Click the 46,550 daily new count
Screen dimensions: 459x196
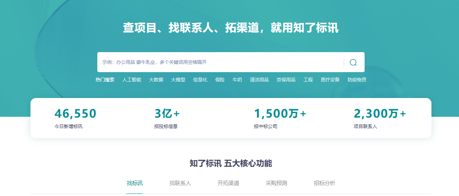pyautogui.click(x=75, y=113)
